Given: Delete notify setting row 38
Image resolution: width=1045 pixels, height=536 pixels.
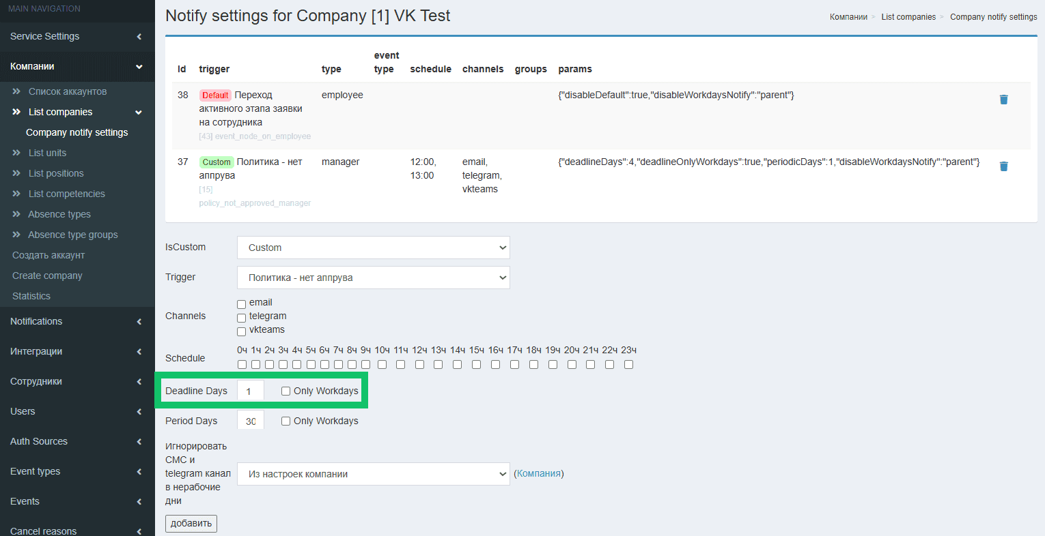Looking at the screenshot, I should pos(1003,100).
